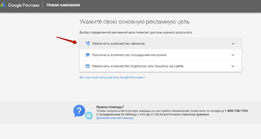Click the 'Нужна помощь?' heading
The height and width of the screenshot is (139, 261).
point(110,107)
